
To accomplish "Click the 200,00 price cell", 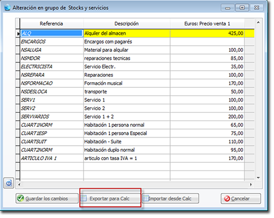I will 207,116.
